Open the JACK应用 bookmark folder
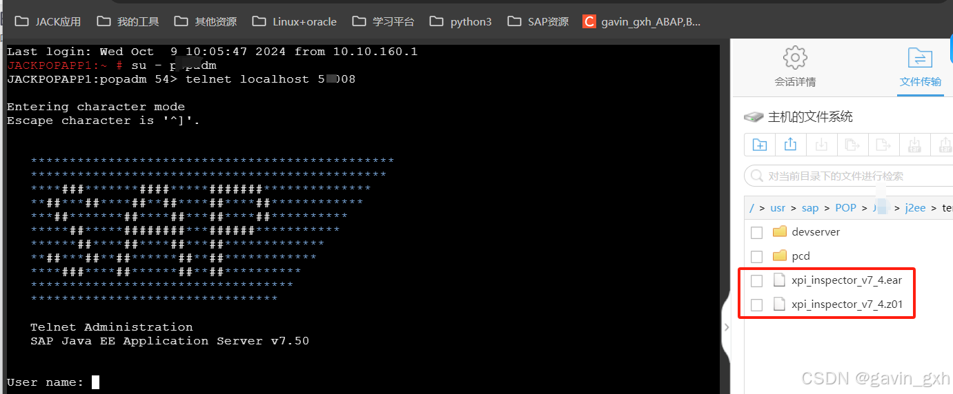This screenshot has height=394, width=953. pyautogui.click(x=48, y=21)
